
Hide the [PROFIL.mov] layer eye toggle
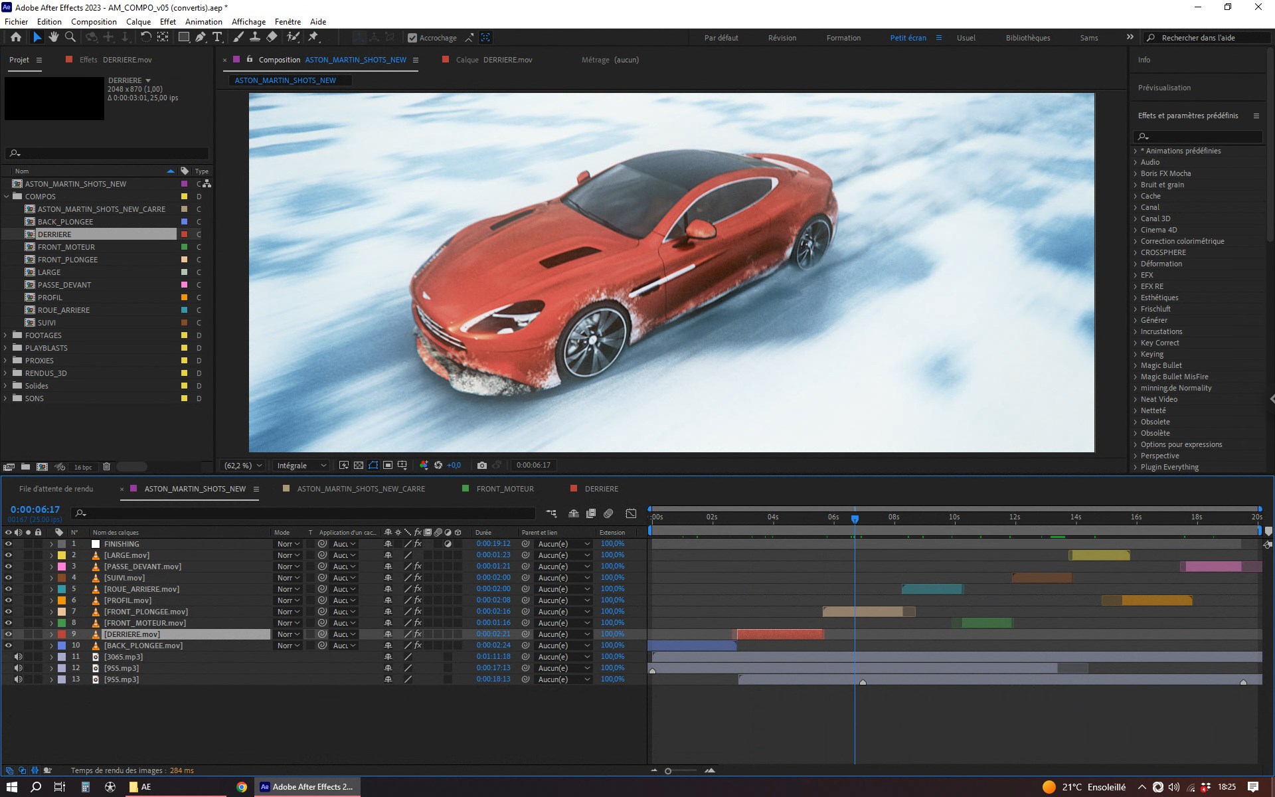click(9, 600)
